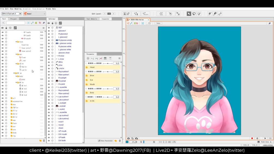Click the play button below the canvas

[x=265, y=138]
